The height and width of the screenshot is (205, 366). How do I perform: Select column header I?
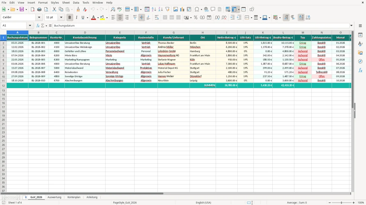tap(227, 32)
